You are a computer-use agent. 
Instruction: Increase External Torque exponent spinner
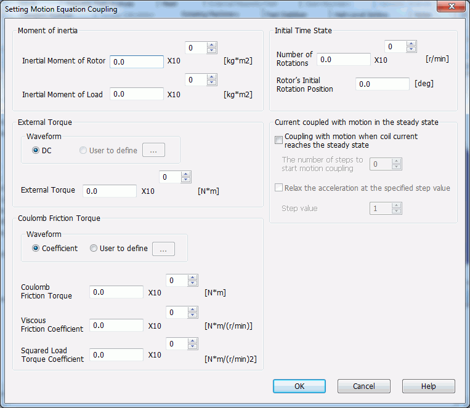(186, 174)
